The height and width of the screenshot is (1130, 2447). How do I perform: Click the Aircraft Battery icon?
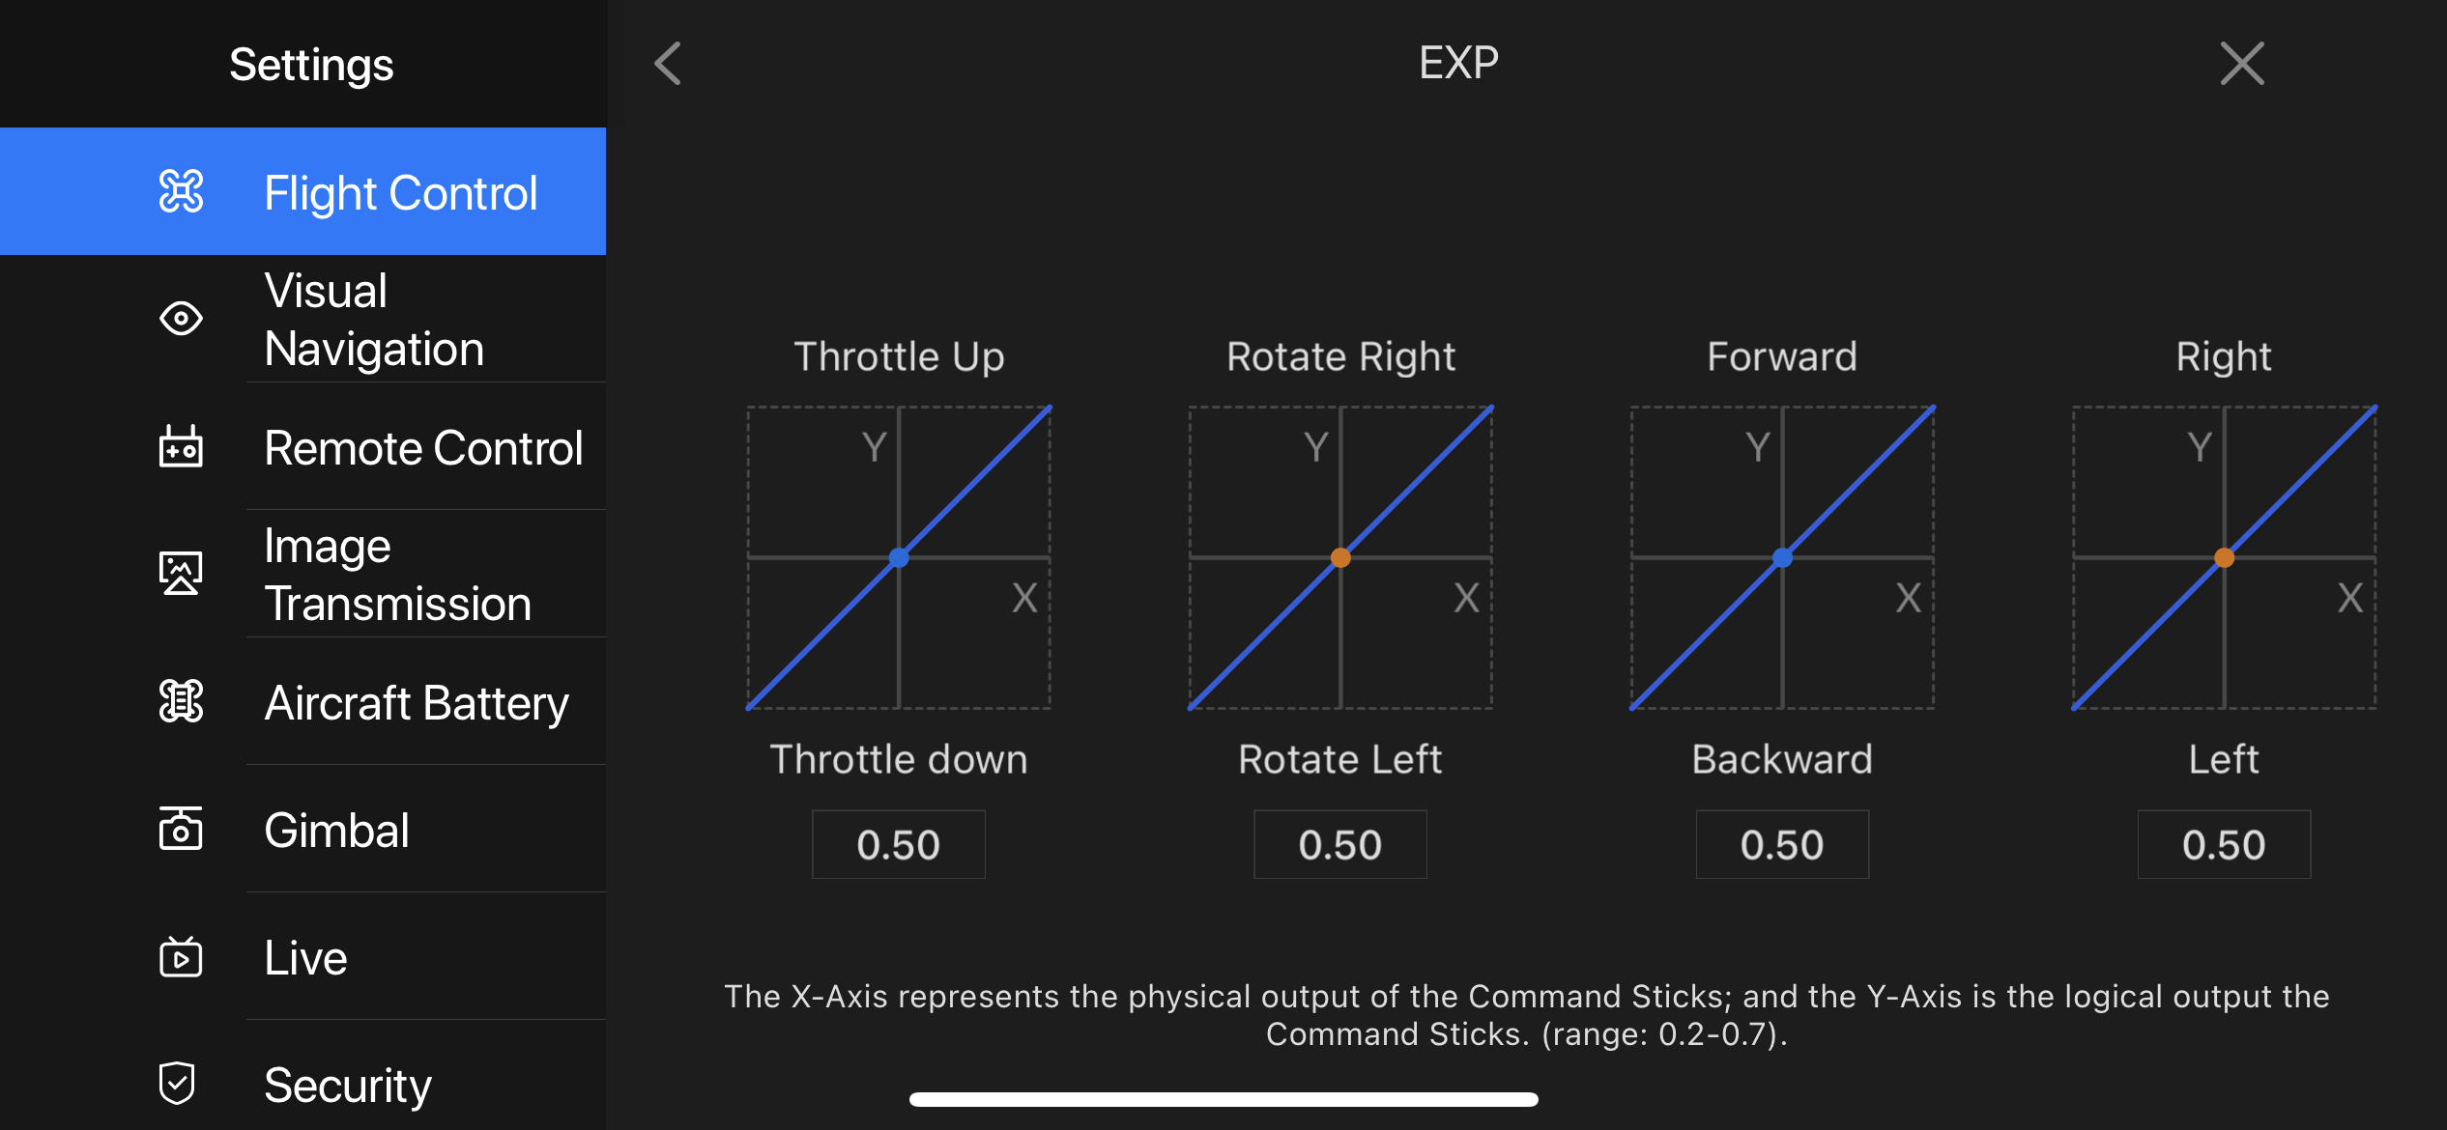pyautogui.click(x=181, y=701)
